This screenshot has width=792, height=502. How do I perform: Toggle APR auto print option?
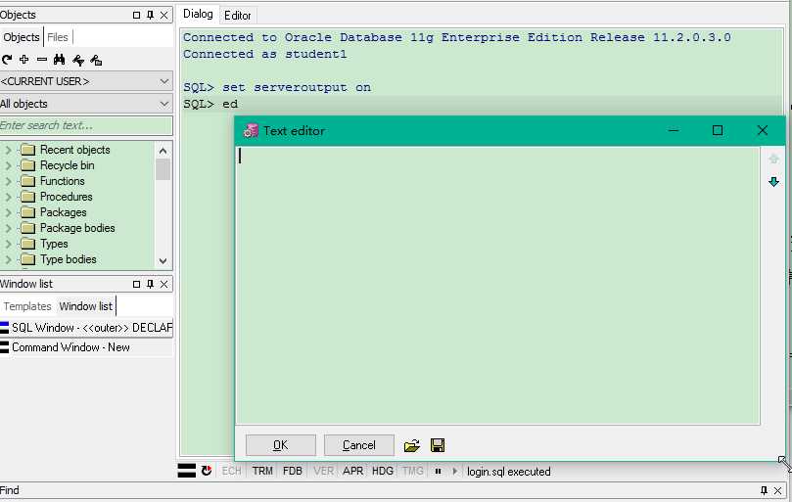click(x=353, y=472)
